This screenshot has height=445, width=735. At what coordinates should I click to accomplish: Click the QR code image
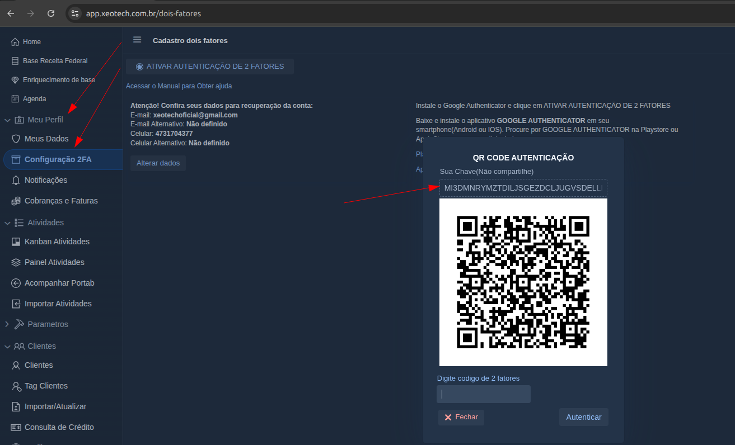pyautogui.click(x=523, y=282)
